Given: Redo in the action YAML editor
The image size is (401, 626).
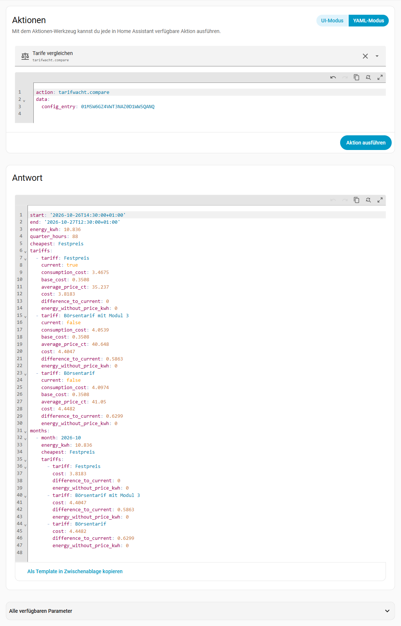Looking at the screenshot, I should (345, 77).
